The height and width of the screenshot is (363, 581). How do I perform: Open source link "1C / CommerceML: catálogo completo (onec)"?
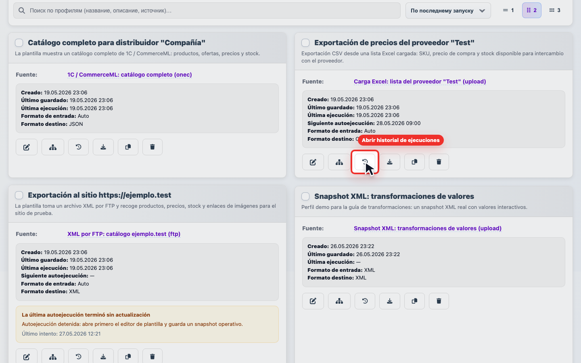(130, 75)
